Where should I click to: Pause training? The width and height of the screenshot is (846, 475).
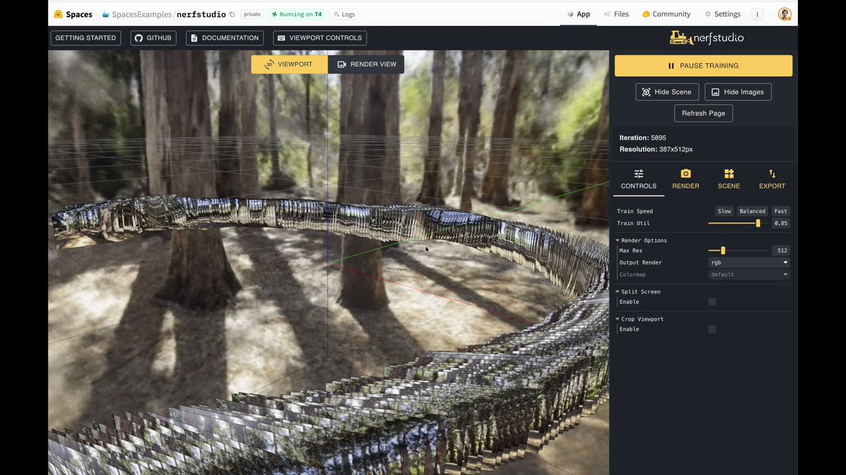704,65
